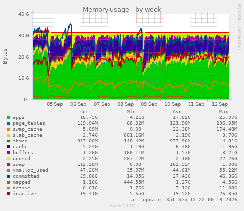This screenshot has width=244, height=211.
Task: Click the green apps legend swatch
Action: (x=8, y=117)
